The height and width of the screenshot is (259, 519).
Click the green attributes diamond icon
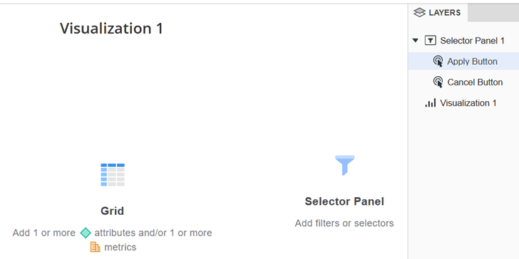tap(86, 233)
